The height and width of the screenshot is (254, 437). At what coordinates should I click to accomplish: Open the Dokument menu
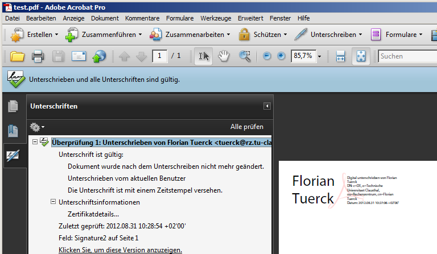click(104, 19)
